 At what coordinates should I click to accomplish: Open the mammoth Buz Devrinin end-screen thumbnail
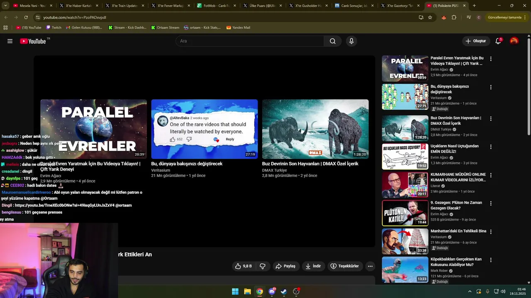click(x=315, y=129)
